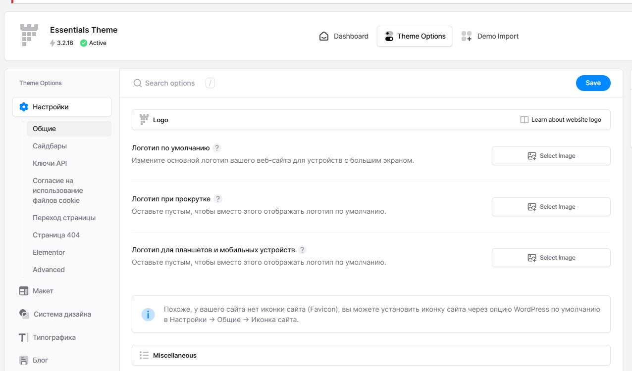
Task: Select Image for tablet and mobile logo
Action: (551, 258)
